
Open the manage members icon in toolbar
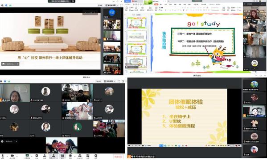click(x=53, y=156)
